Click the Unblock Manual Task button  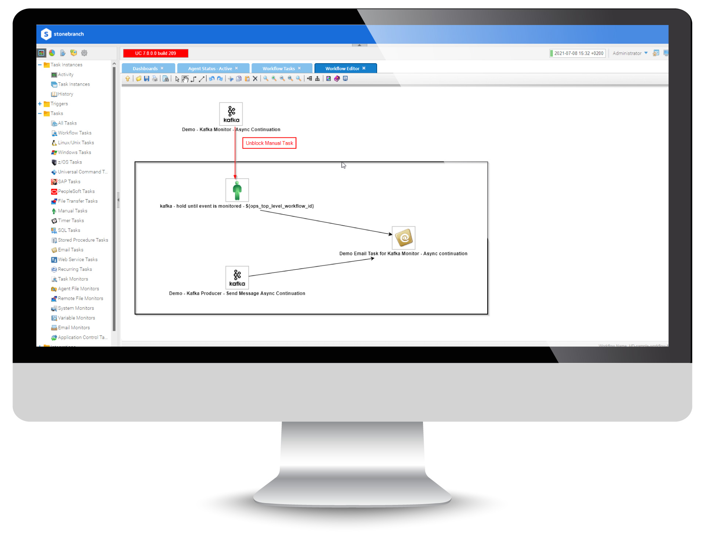(270, 143)
